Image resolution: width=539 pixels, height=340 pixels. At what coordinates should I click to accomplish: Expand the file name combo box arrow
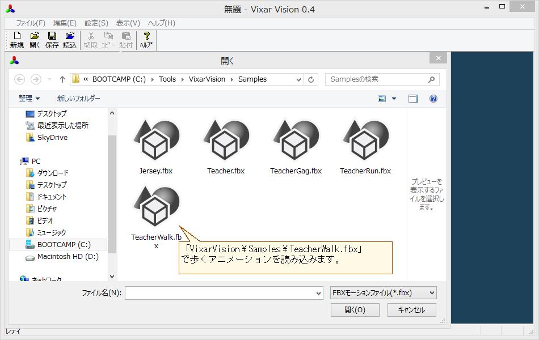[x=319, y=292]
